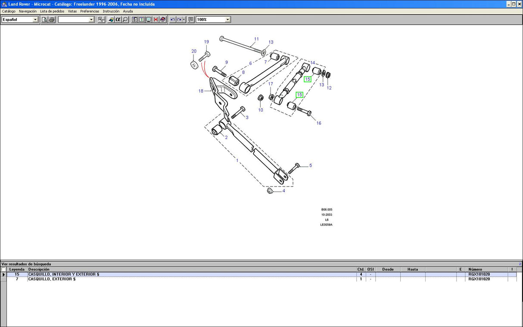Click the speech-bubble note toolbar icon

click(x=191, y=19)
